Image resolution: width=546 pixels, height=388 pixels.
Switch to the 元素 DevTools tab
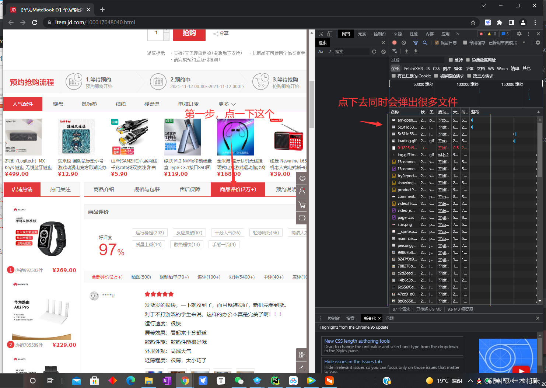[x=362, y=34]
